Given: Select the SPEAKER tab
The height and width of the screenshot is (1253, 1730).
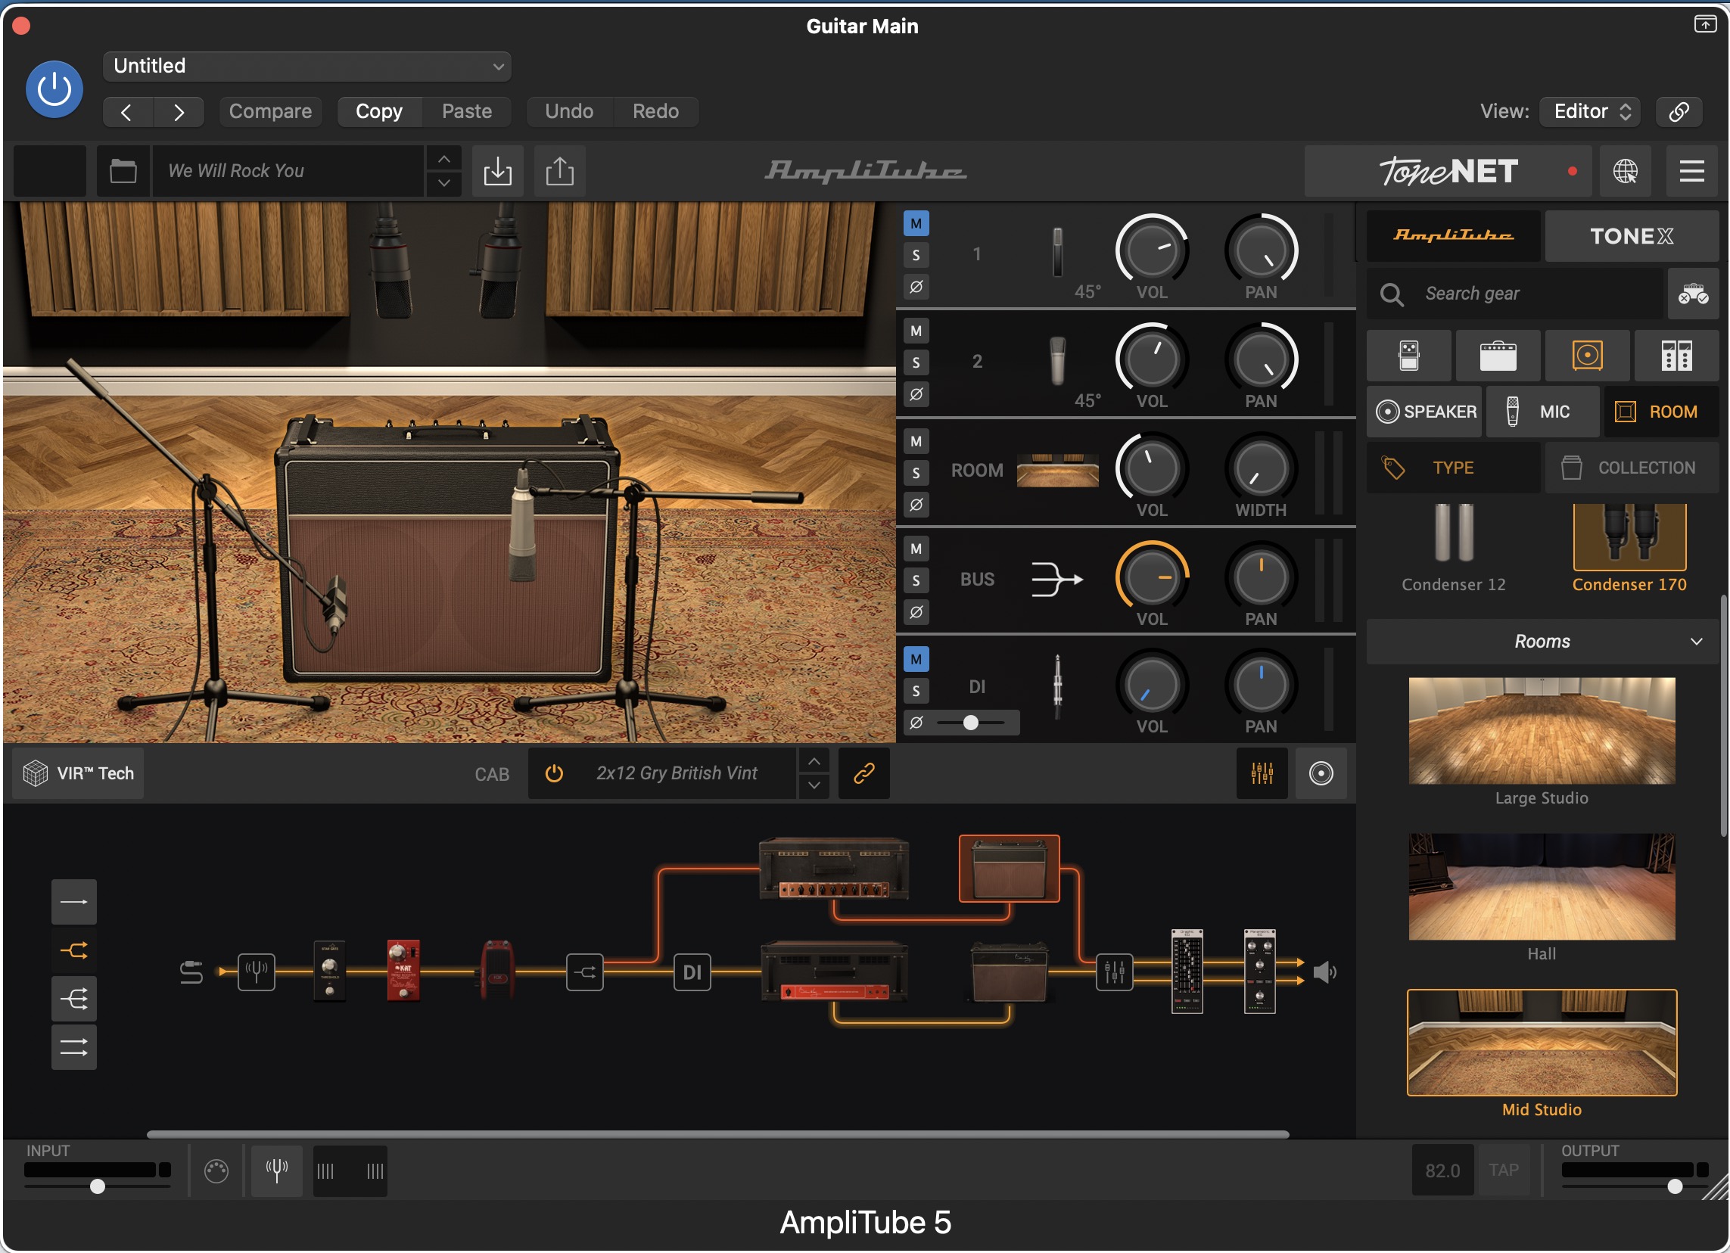Looking at the screenshot, I should [x=1424, y=412].
